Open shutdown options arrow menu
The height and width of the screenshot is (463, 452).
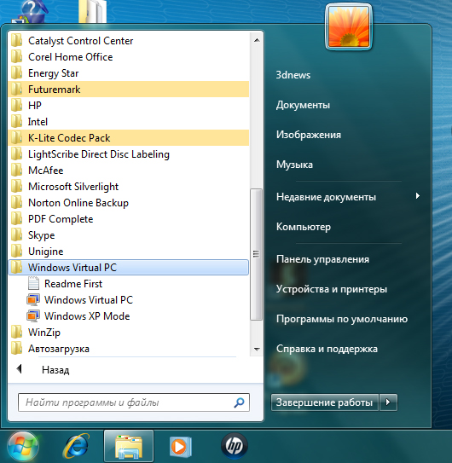click(x=388, y=402)
